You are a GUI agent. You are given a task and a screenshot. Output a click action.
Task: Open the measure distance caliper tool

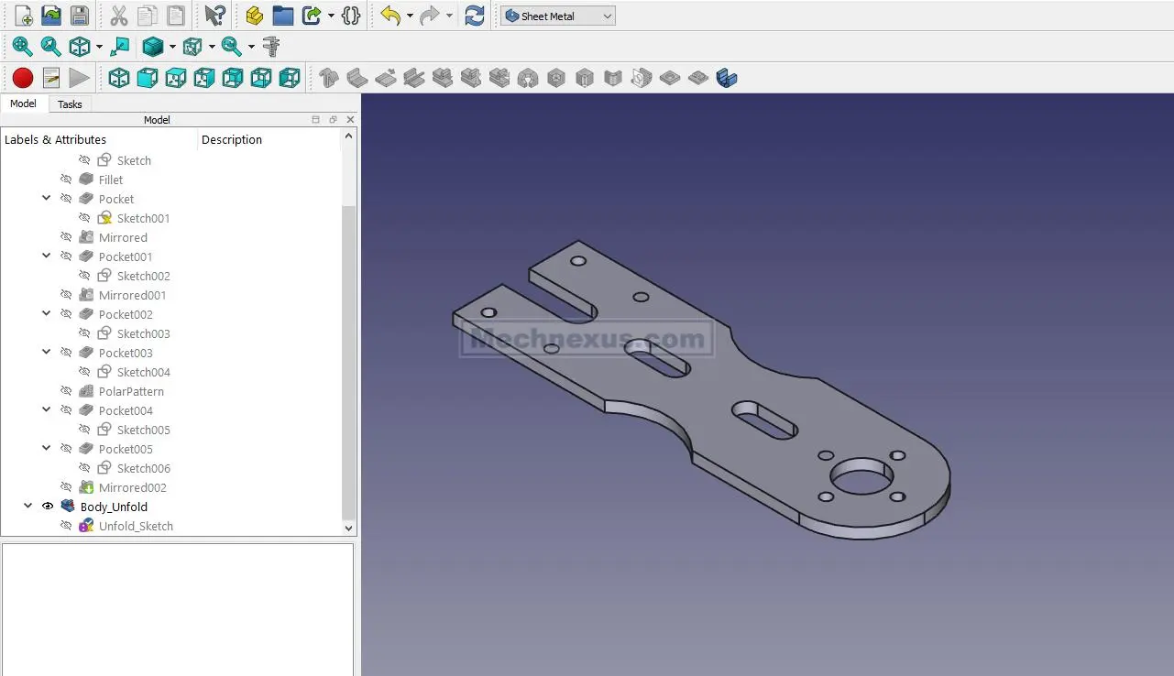(270, 47)
